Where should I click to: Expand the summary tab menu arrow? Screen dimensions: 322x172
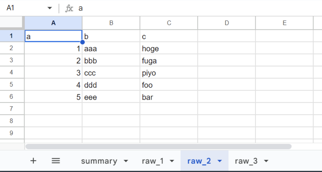126,161
